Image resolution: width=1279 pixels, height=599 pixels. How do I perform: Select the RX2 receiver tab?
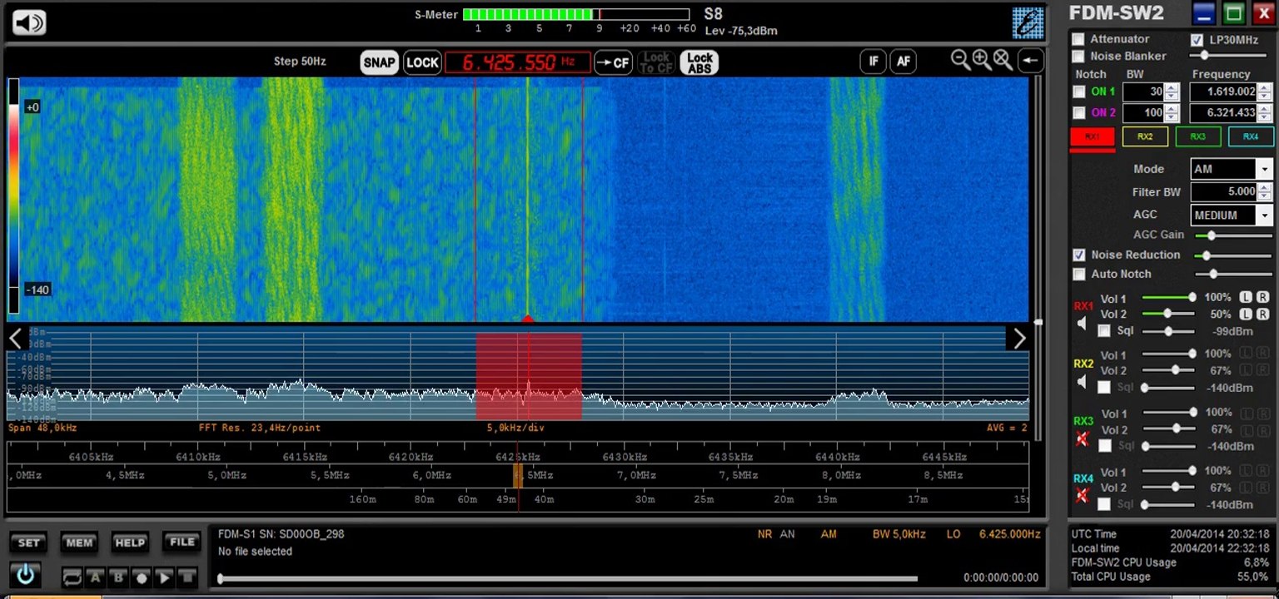(1145, 136)
